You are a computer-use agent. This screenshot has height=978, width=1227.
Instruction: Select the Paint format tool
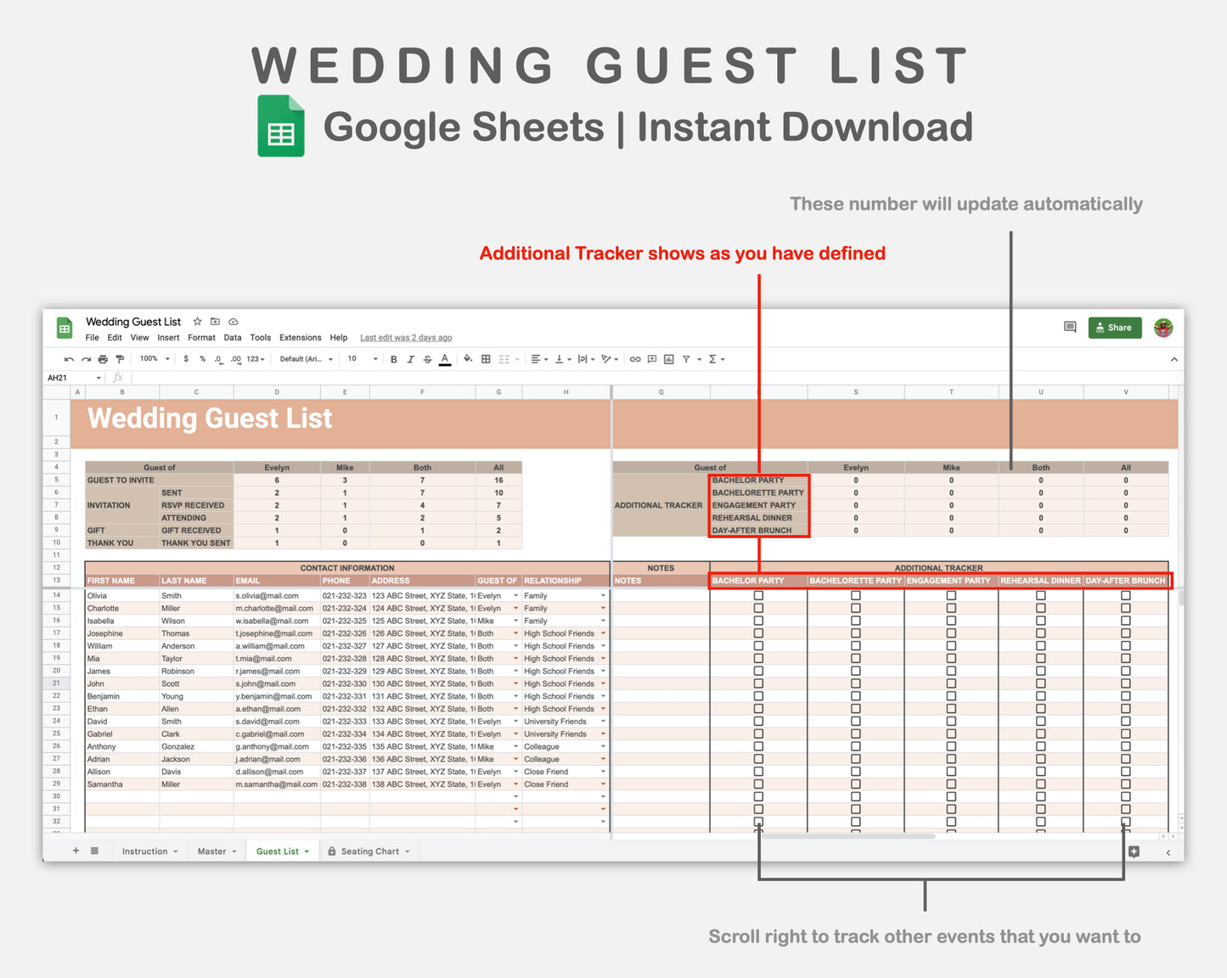pyautogui.click(x=120, y=358)
